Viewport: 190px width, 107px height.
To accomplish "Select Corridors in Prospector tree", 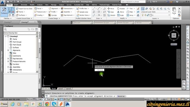I will coord(16,64).
